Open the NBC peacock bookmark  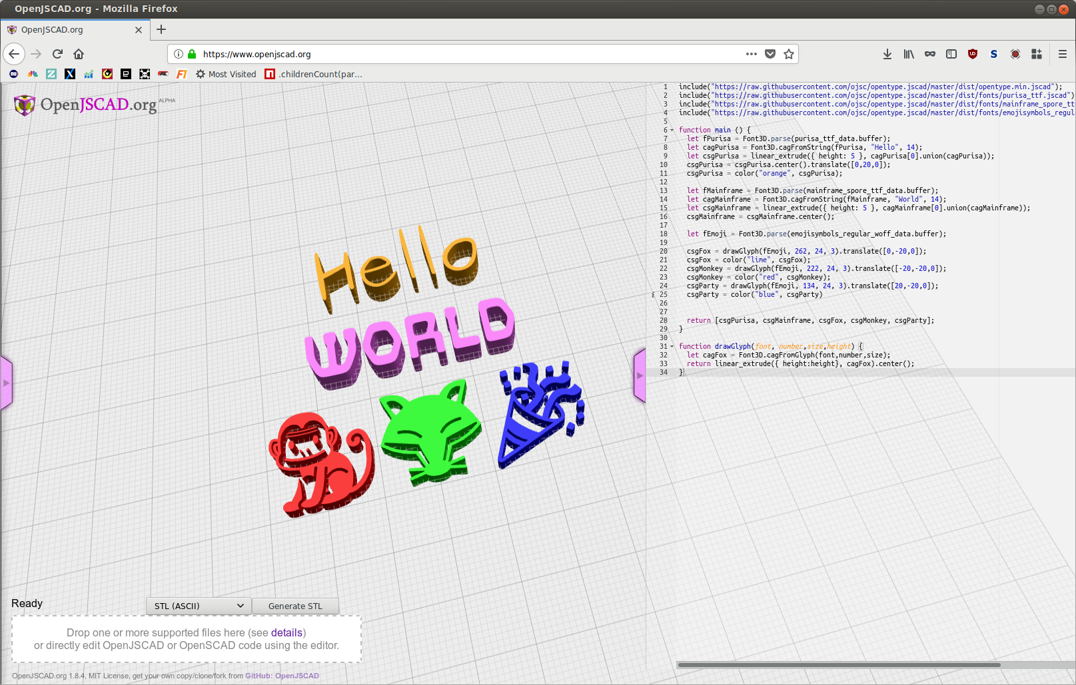(x=33, y=74)
